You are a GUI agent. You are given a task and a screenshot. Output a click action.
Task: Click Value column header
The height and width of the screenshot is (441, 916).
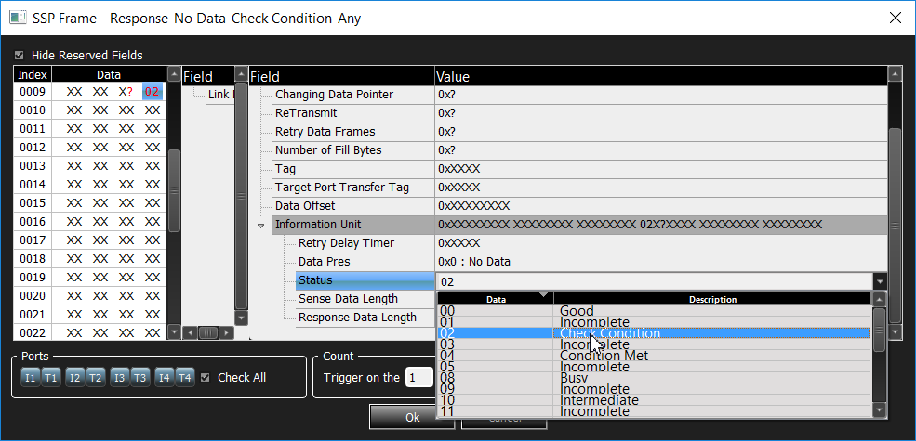click(660, 76)
